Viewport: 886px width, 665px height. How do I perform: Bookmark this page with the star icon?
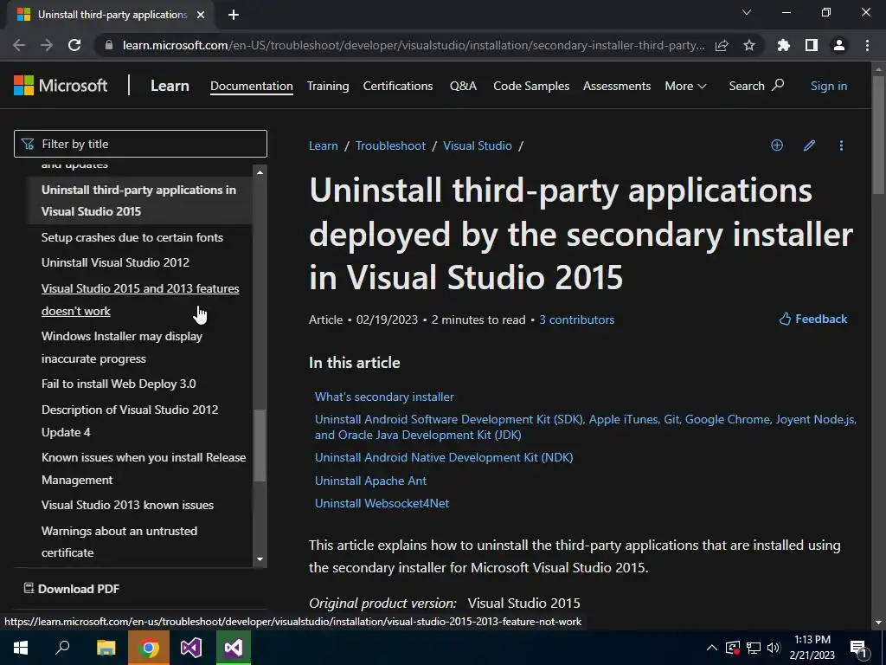click(x=749, y=45)
